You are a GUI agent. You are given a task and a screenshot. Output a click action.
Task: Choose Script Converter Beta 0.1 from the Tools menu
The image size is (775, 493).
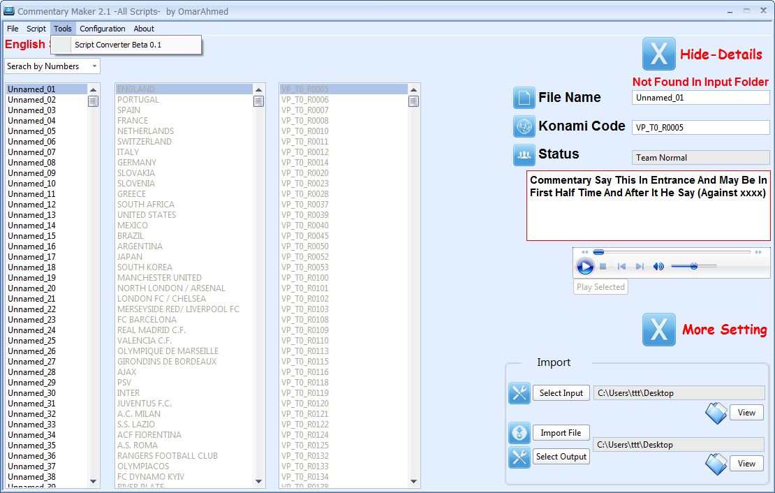(118, 45)
